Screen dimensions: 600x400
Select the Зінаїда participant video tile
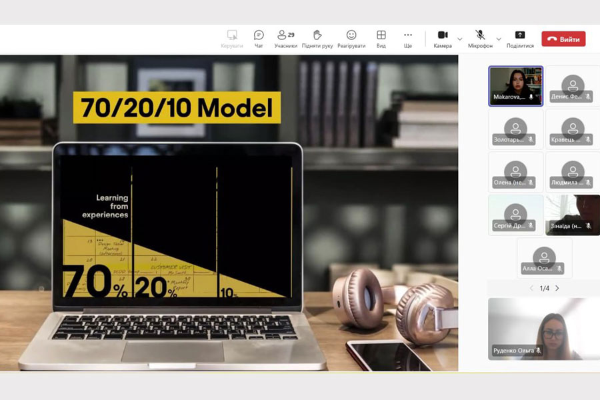click(573, 215)
